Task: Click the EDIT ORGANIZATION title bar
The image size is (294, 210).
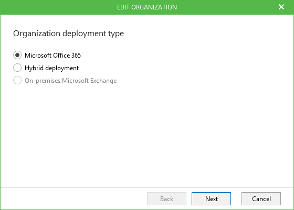Action: [147, 7]
